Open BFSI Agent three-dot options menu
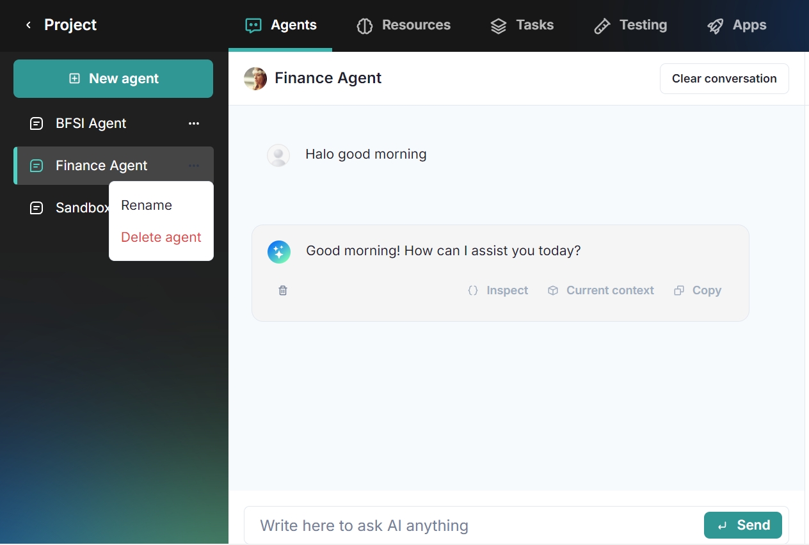 [194, 123]
